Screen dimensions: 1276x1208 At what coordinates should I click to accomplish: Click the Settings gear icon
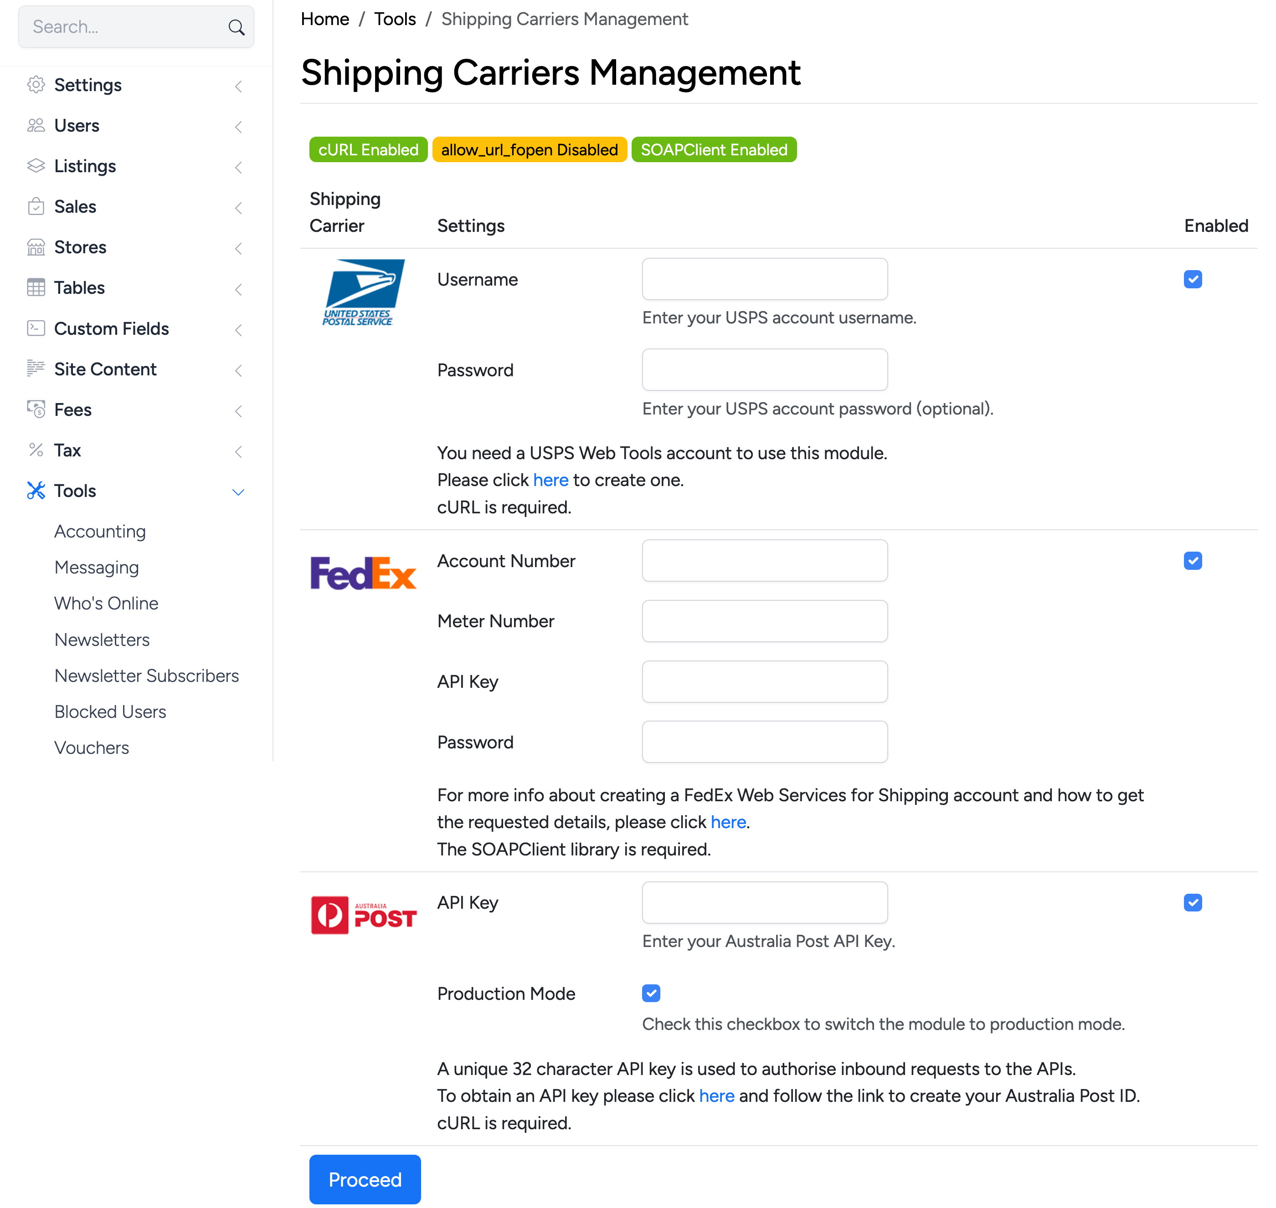[x=36, y=85]
